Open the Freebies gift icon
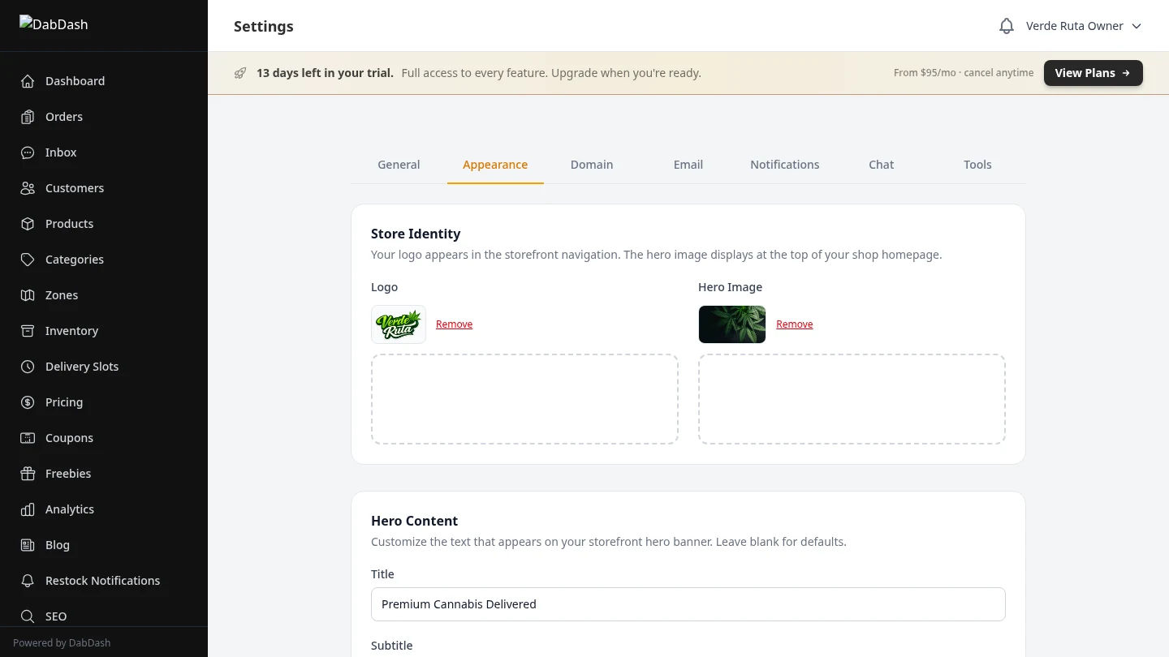1169x657 pixels. coord(28,474)
